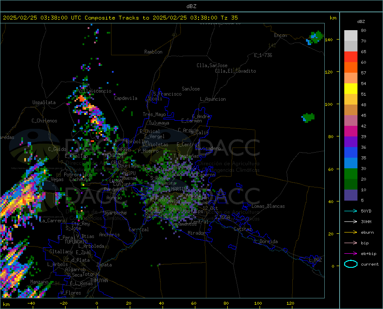Image resolution: width=383 pixels, height=309 pixels.
Task: Click the 'Ugarteche' map label
Action: pos(115,213)
